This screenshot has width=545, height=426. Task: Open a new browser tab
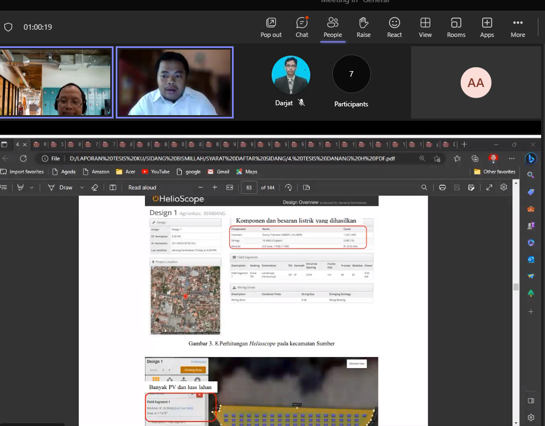[x=464, y=144]
